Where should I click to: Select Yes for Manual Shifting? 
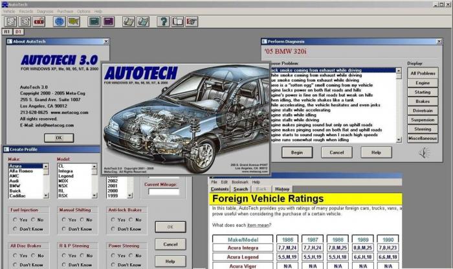[x=64, y=220]
